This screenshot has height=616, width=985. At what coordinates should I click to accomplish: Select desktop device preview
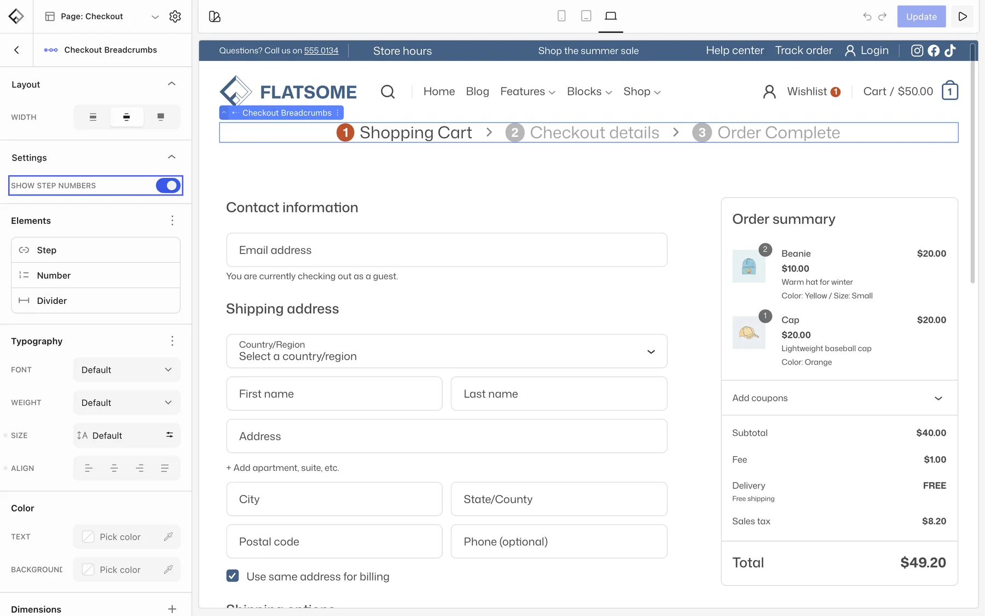(x=611, y=16)
